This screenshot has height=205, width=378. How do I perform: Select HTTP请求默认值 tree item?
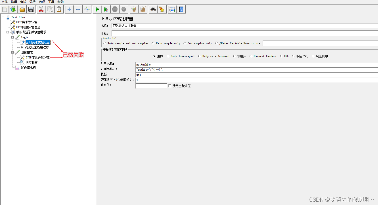pos(26,22)
